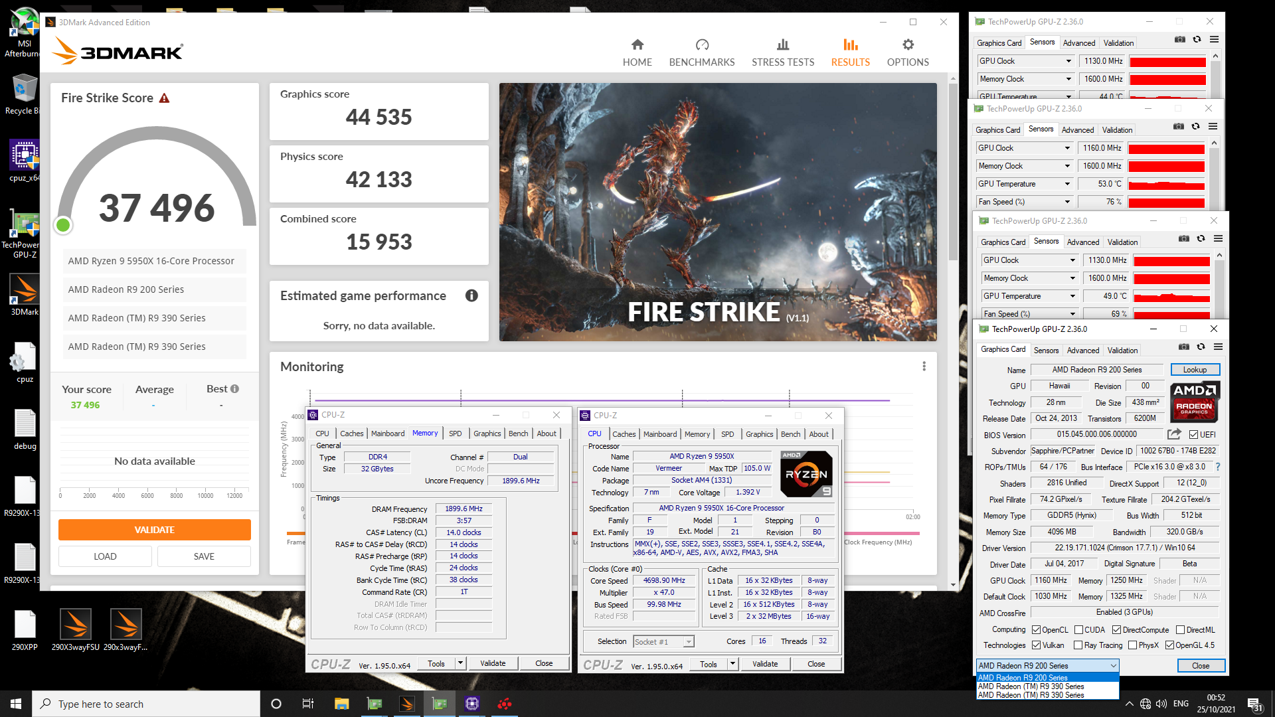This screenshot has width=1275, height=717.
Task: Expand the GPU selector dropdown in GPU-Z
Action: (1113, 666)
